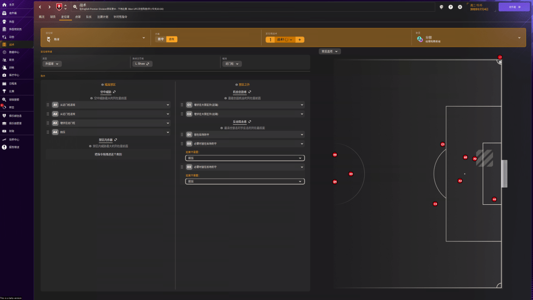Click player marker C1 on pitch
This screenshot has height=300, width=533.
(x=443, y=145)
